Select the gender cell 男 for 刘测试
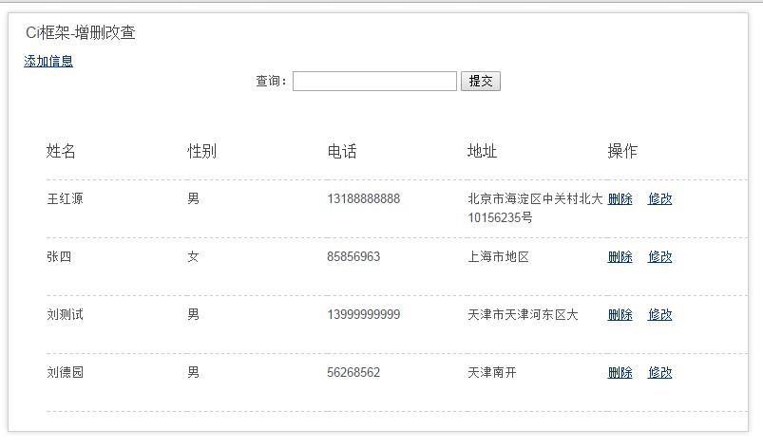This screenshot has width=763, height=448. tap(193, 315)
